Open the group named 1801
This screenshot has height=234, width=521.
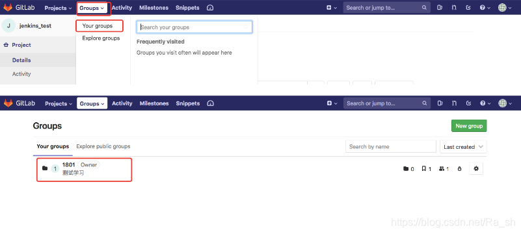[x=68, y=164]
